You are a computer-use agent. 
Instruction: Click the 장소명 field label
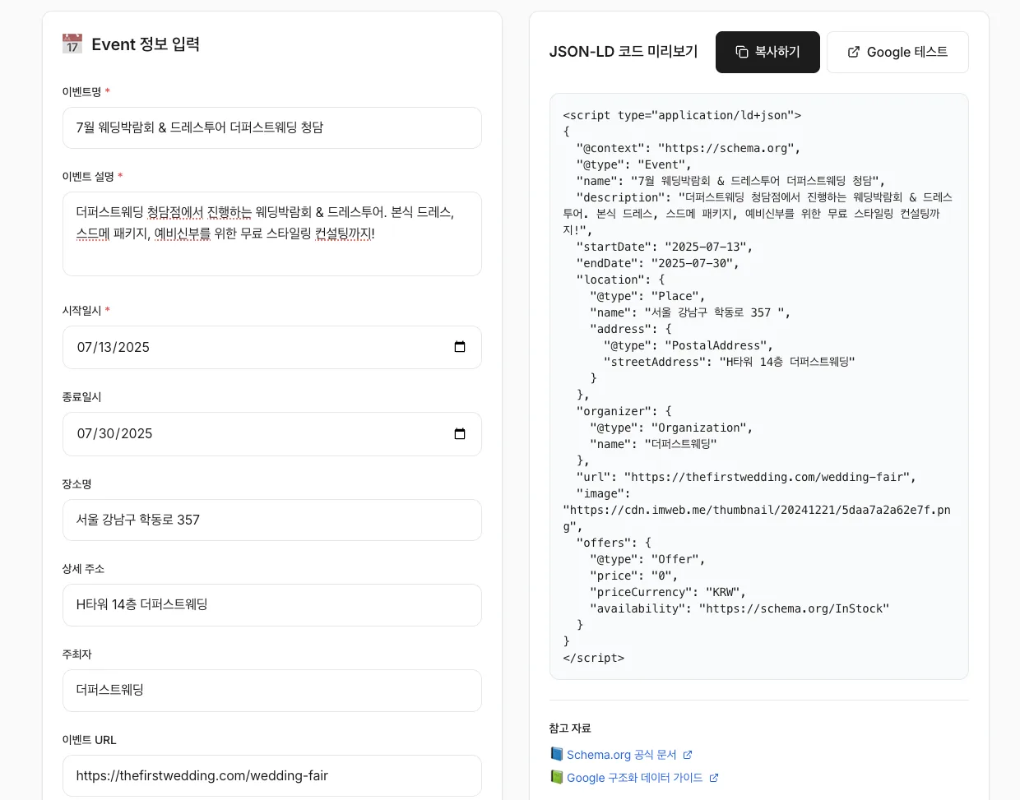[76, 484]
